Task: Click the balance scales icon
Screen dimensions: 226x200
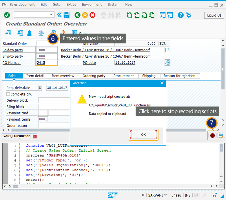Action: 41,33
